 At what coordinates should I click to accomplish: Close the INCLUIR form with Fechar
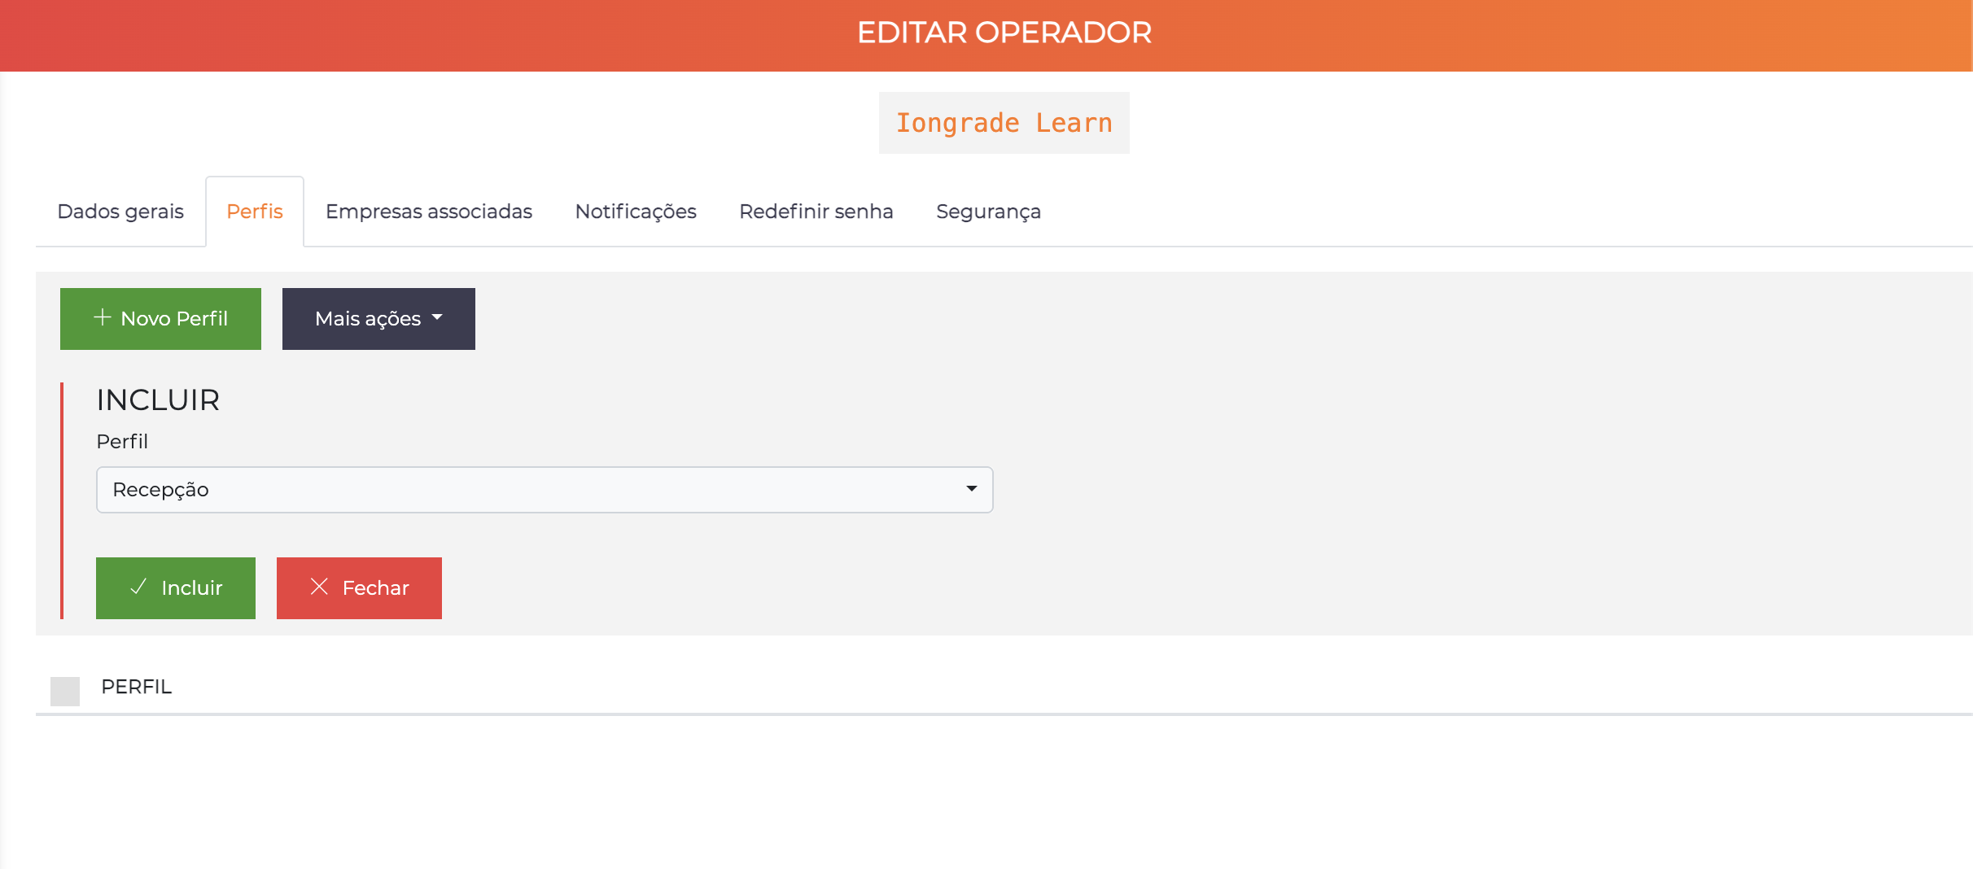(359, 587)
